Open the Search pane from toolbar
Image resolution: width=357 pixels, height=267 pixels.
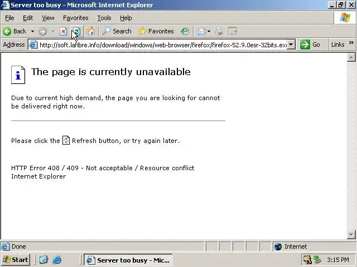pyautogui.click(x=117, y=31)
